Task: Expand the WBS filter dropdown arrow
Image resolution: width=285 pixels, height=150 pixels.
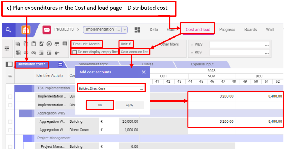Action: pyautogui.click(x=192, y=45)
